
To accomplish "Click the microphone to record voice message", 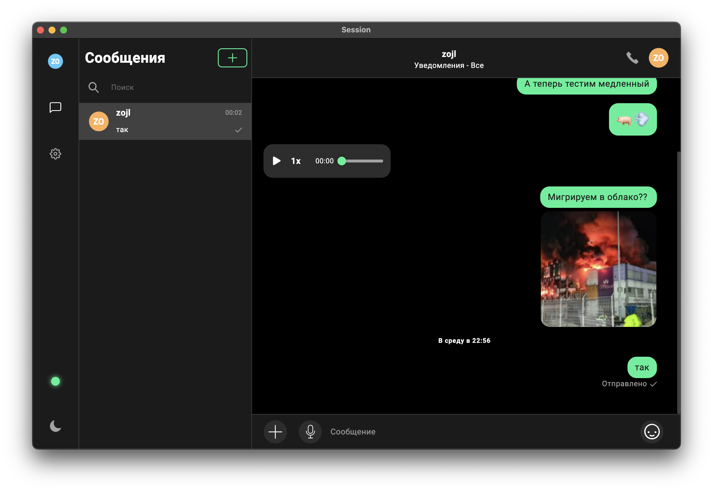I will click(x=310, y=432).
